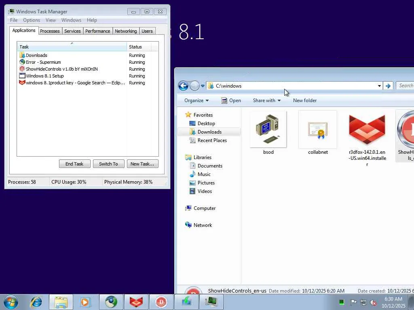
Task: Switch to the Performance tab
Action: [x=98, y=31]
